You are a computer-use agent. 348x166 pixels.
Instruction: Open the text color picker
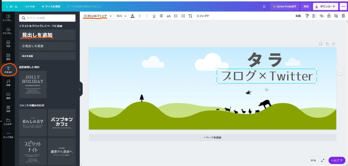pyautogui.click(x=133, y=16)
